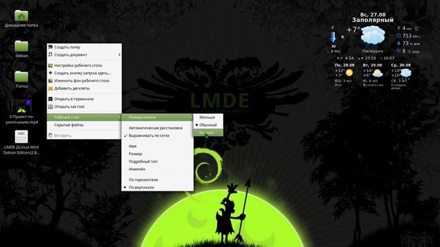Click the document icon beside Создать документ
Viewport: 440px width, 247px height.
pyautogui.click(x=50, y=55)
